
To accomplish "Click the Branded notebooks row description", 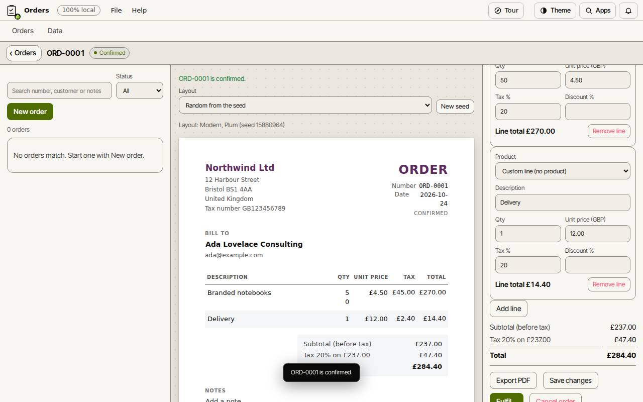I will 239,292.
